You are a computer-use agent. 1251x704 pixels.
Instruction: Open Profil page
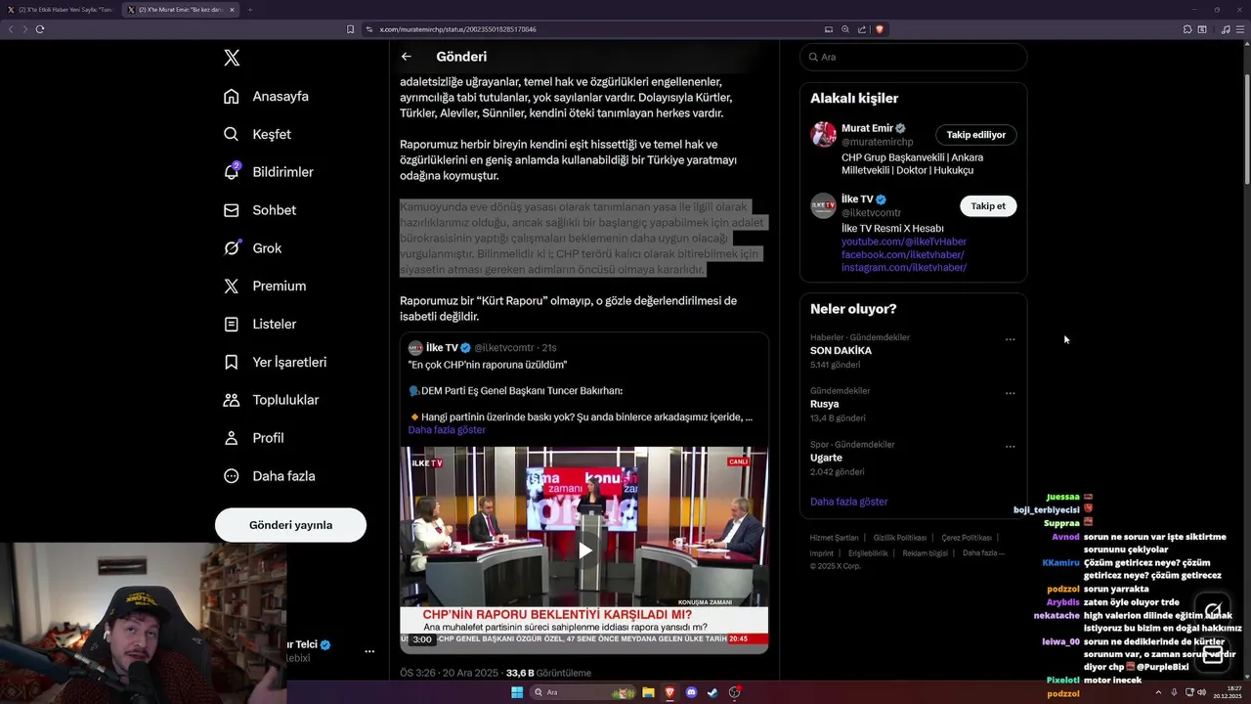pos(253,438)
